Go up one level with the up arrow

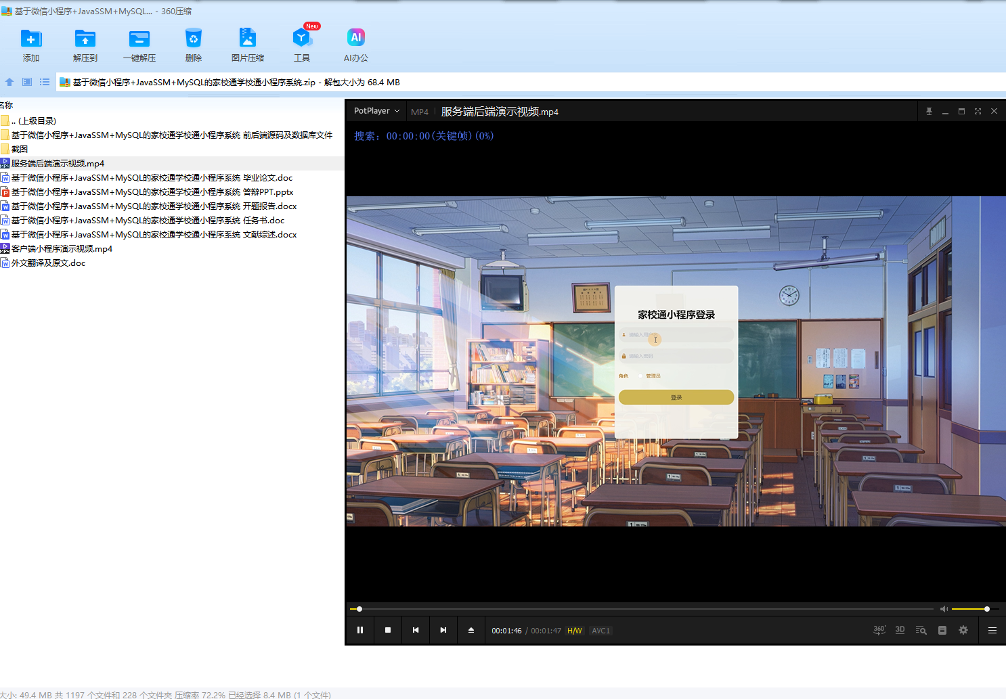click(x=9, y=82)
